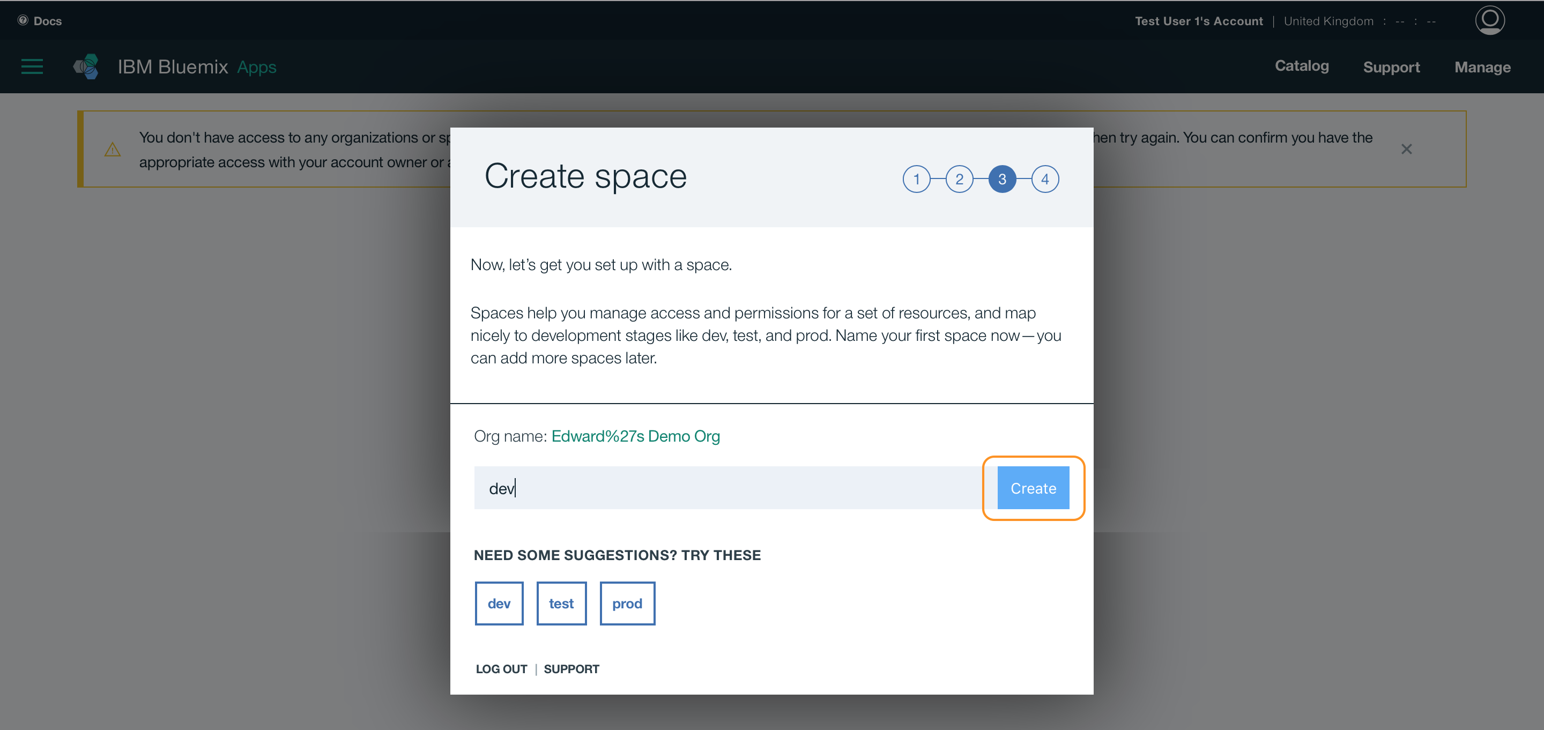
Task: Open the hamburger navigation menu
Action: click(32, 66)
